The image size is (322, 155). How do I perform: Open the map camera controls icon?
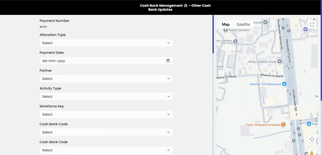coord(312,139)
